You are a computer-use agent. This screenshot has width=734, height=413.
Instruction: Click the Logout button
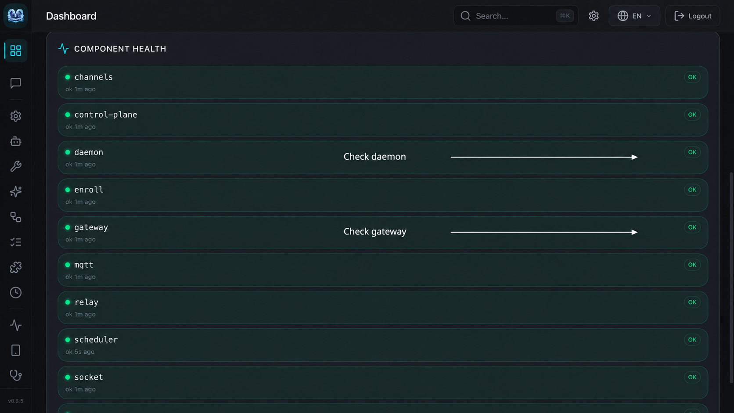click(692, 16)
